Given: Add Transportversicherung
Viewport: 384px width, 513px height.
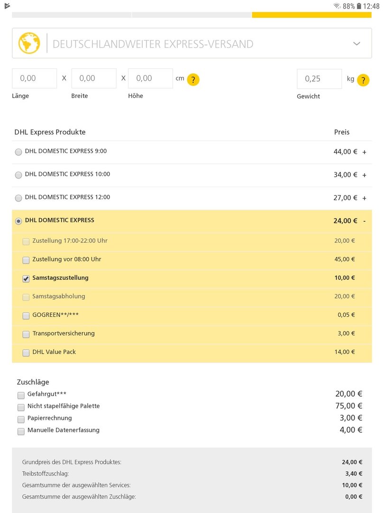Looking at the screenshot, I should pos(26,334).
